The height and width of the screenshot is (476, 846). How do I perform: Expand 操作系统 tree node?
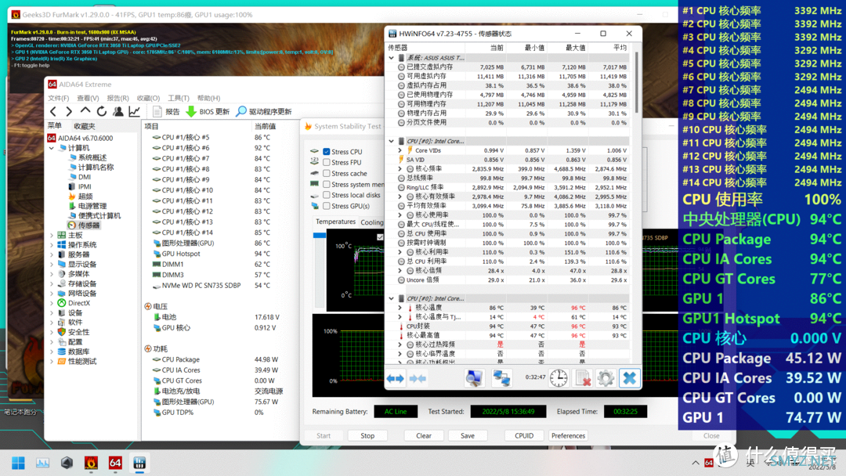(x=52, y=245)
